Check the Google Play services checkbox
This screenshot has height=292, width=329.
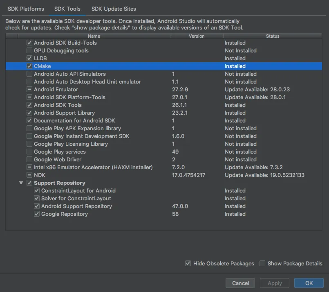[x=29, y=152]
